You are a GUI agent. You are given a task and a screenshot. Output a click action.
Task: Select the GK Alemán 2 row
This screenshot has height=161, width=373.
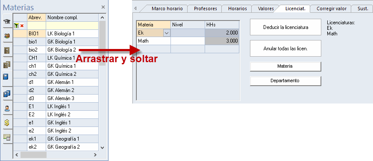(56, 90)
